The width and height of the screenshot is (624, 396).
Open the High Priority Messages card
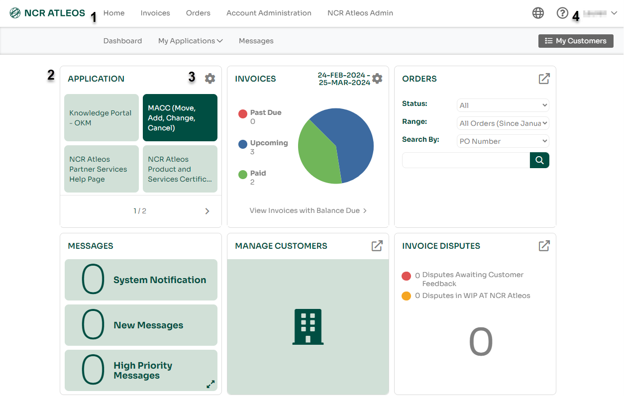click(141, 371)
